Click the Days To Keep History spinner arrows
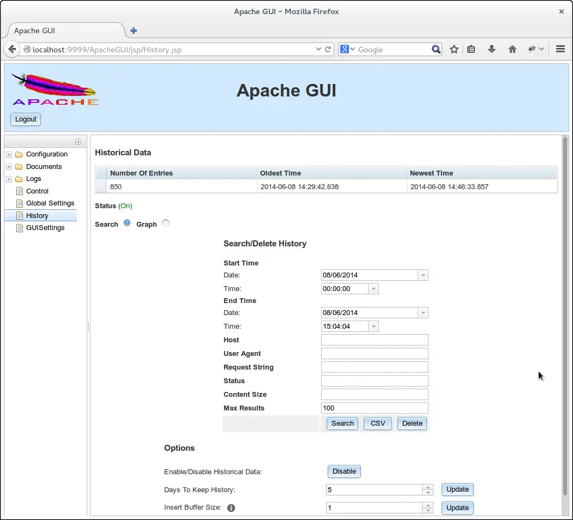573x520 pixels. [428, 489]
